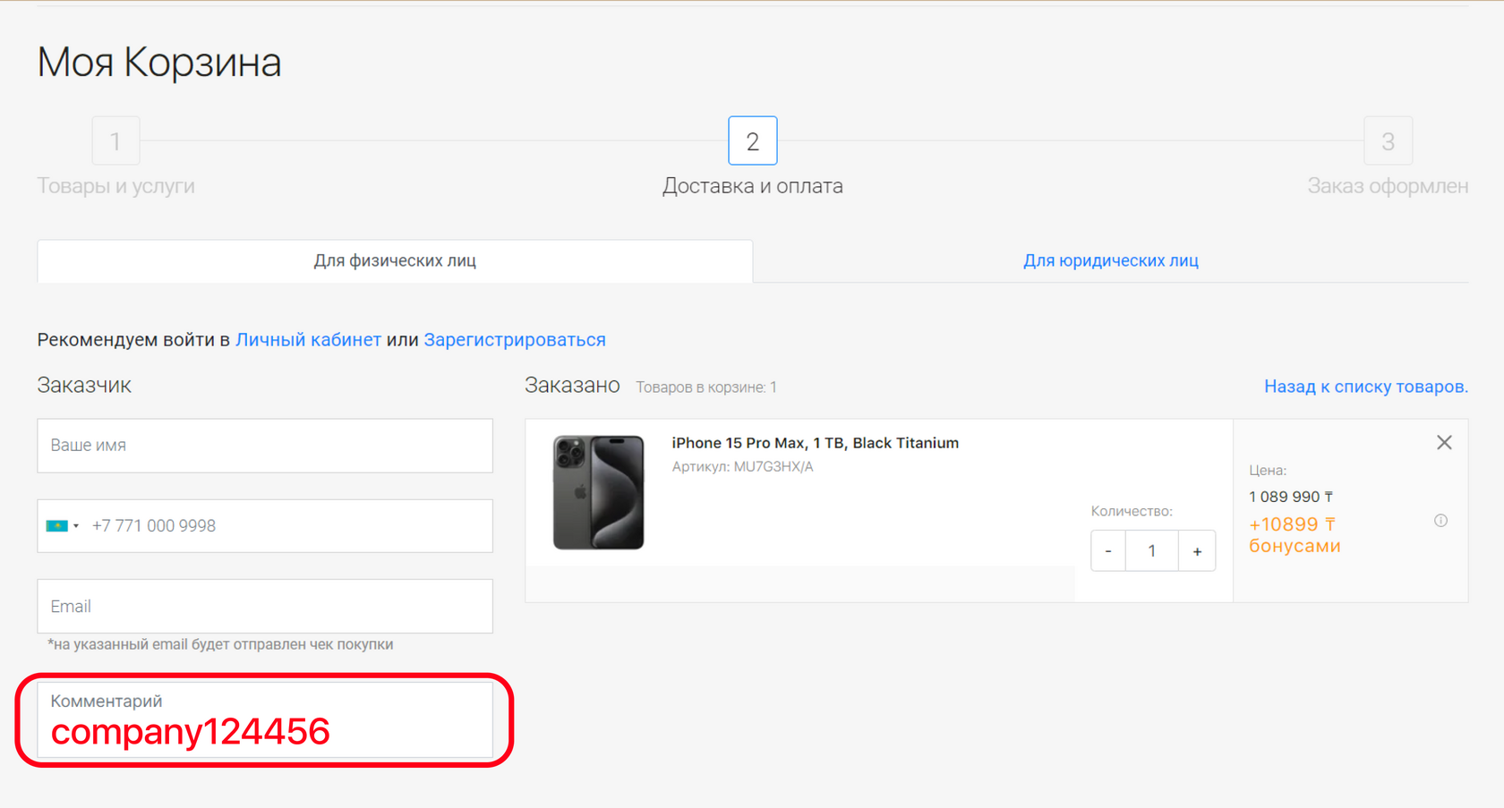The image size is (1504, 808).
Task: Click the Зарегистрироваться link
Action: 515,340
